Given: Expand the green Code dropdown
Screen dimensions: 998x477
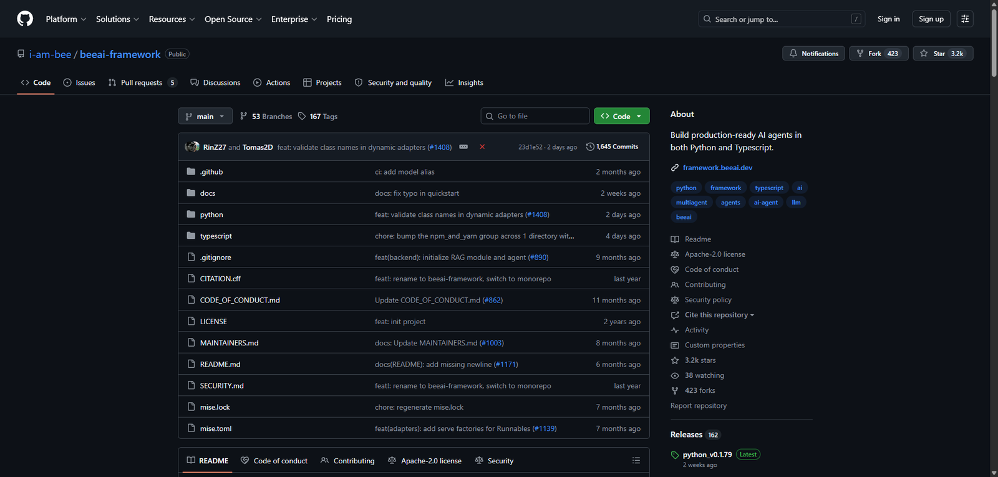Looking at the screenshot, I should [621, 117].
